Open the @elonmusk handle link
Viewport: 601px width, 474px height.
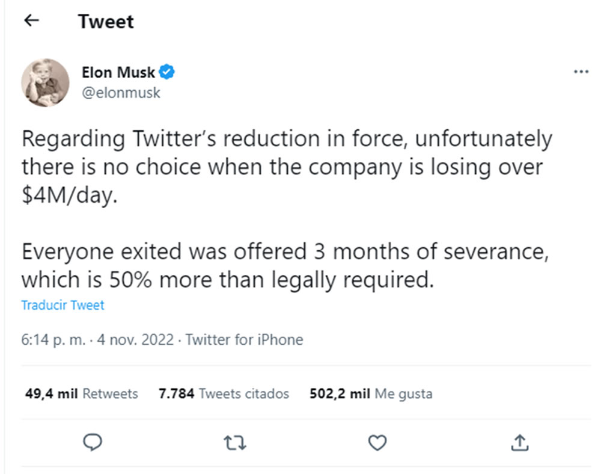click(121, 93)
